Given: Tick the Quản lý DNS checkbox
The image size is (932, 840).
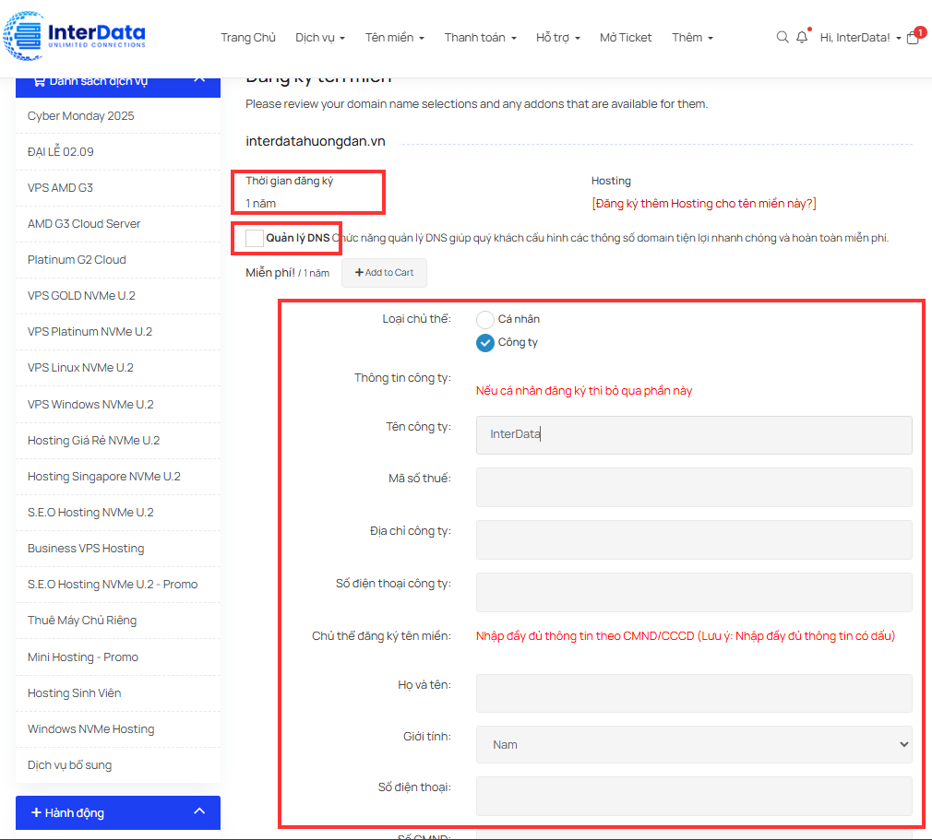Looking at the screenshot, I should 255,238.
